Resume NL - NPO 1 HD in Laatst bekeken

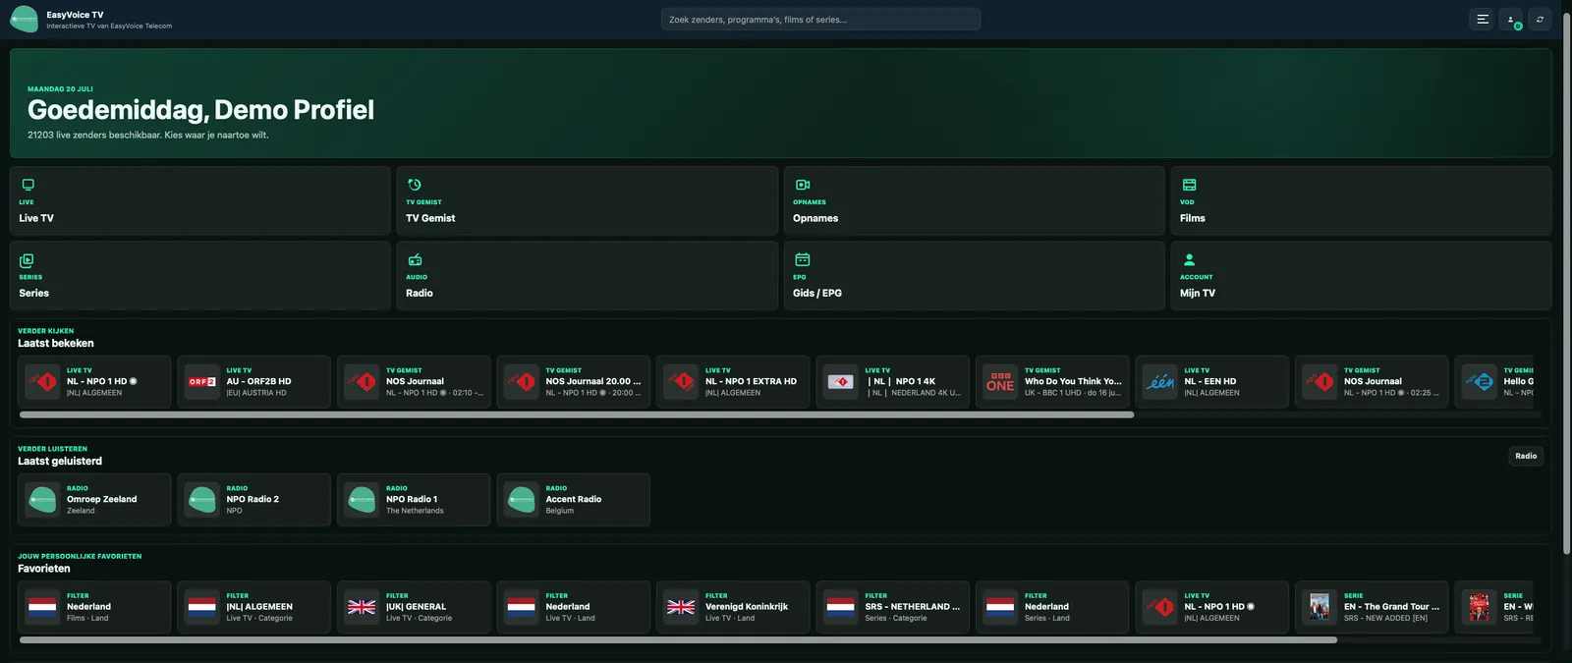coord(94,382)
